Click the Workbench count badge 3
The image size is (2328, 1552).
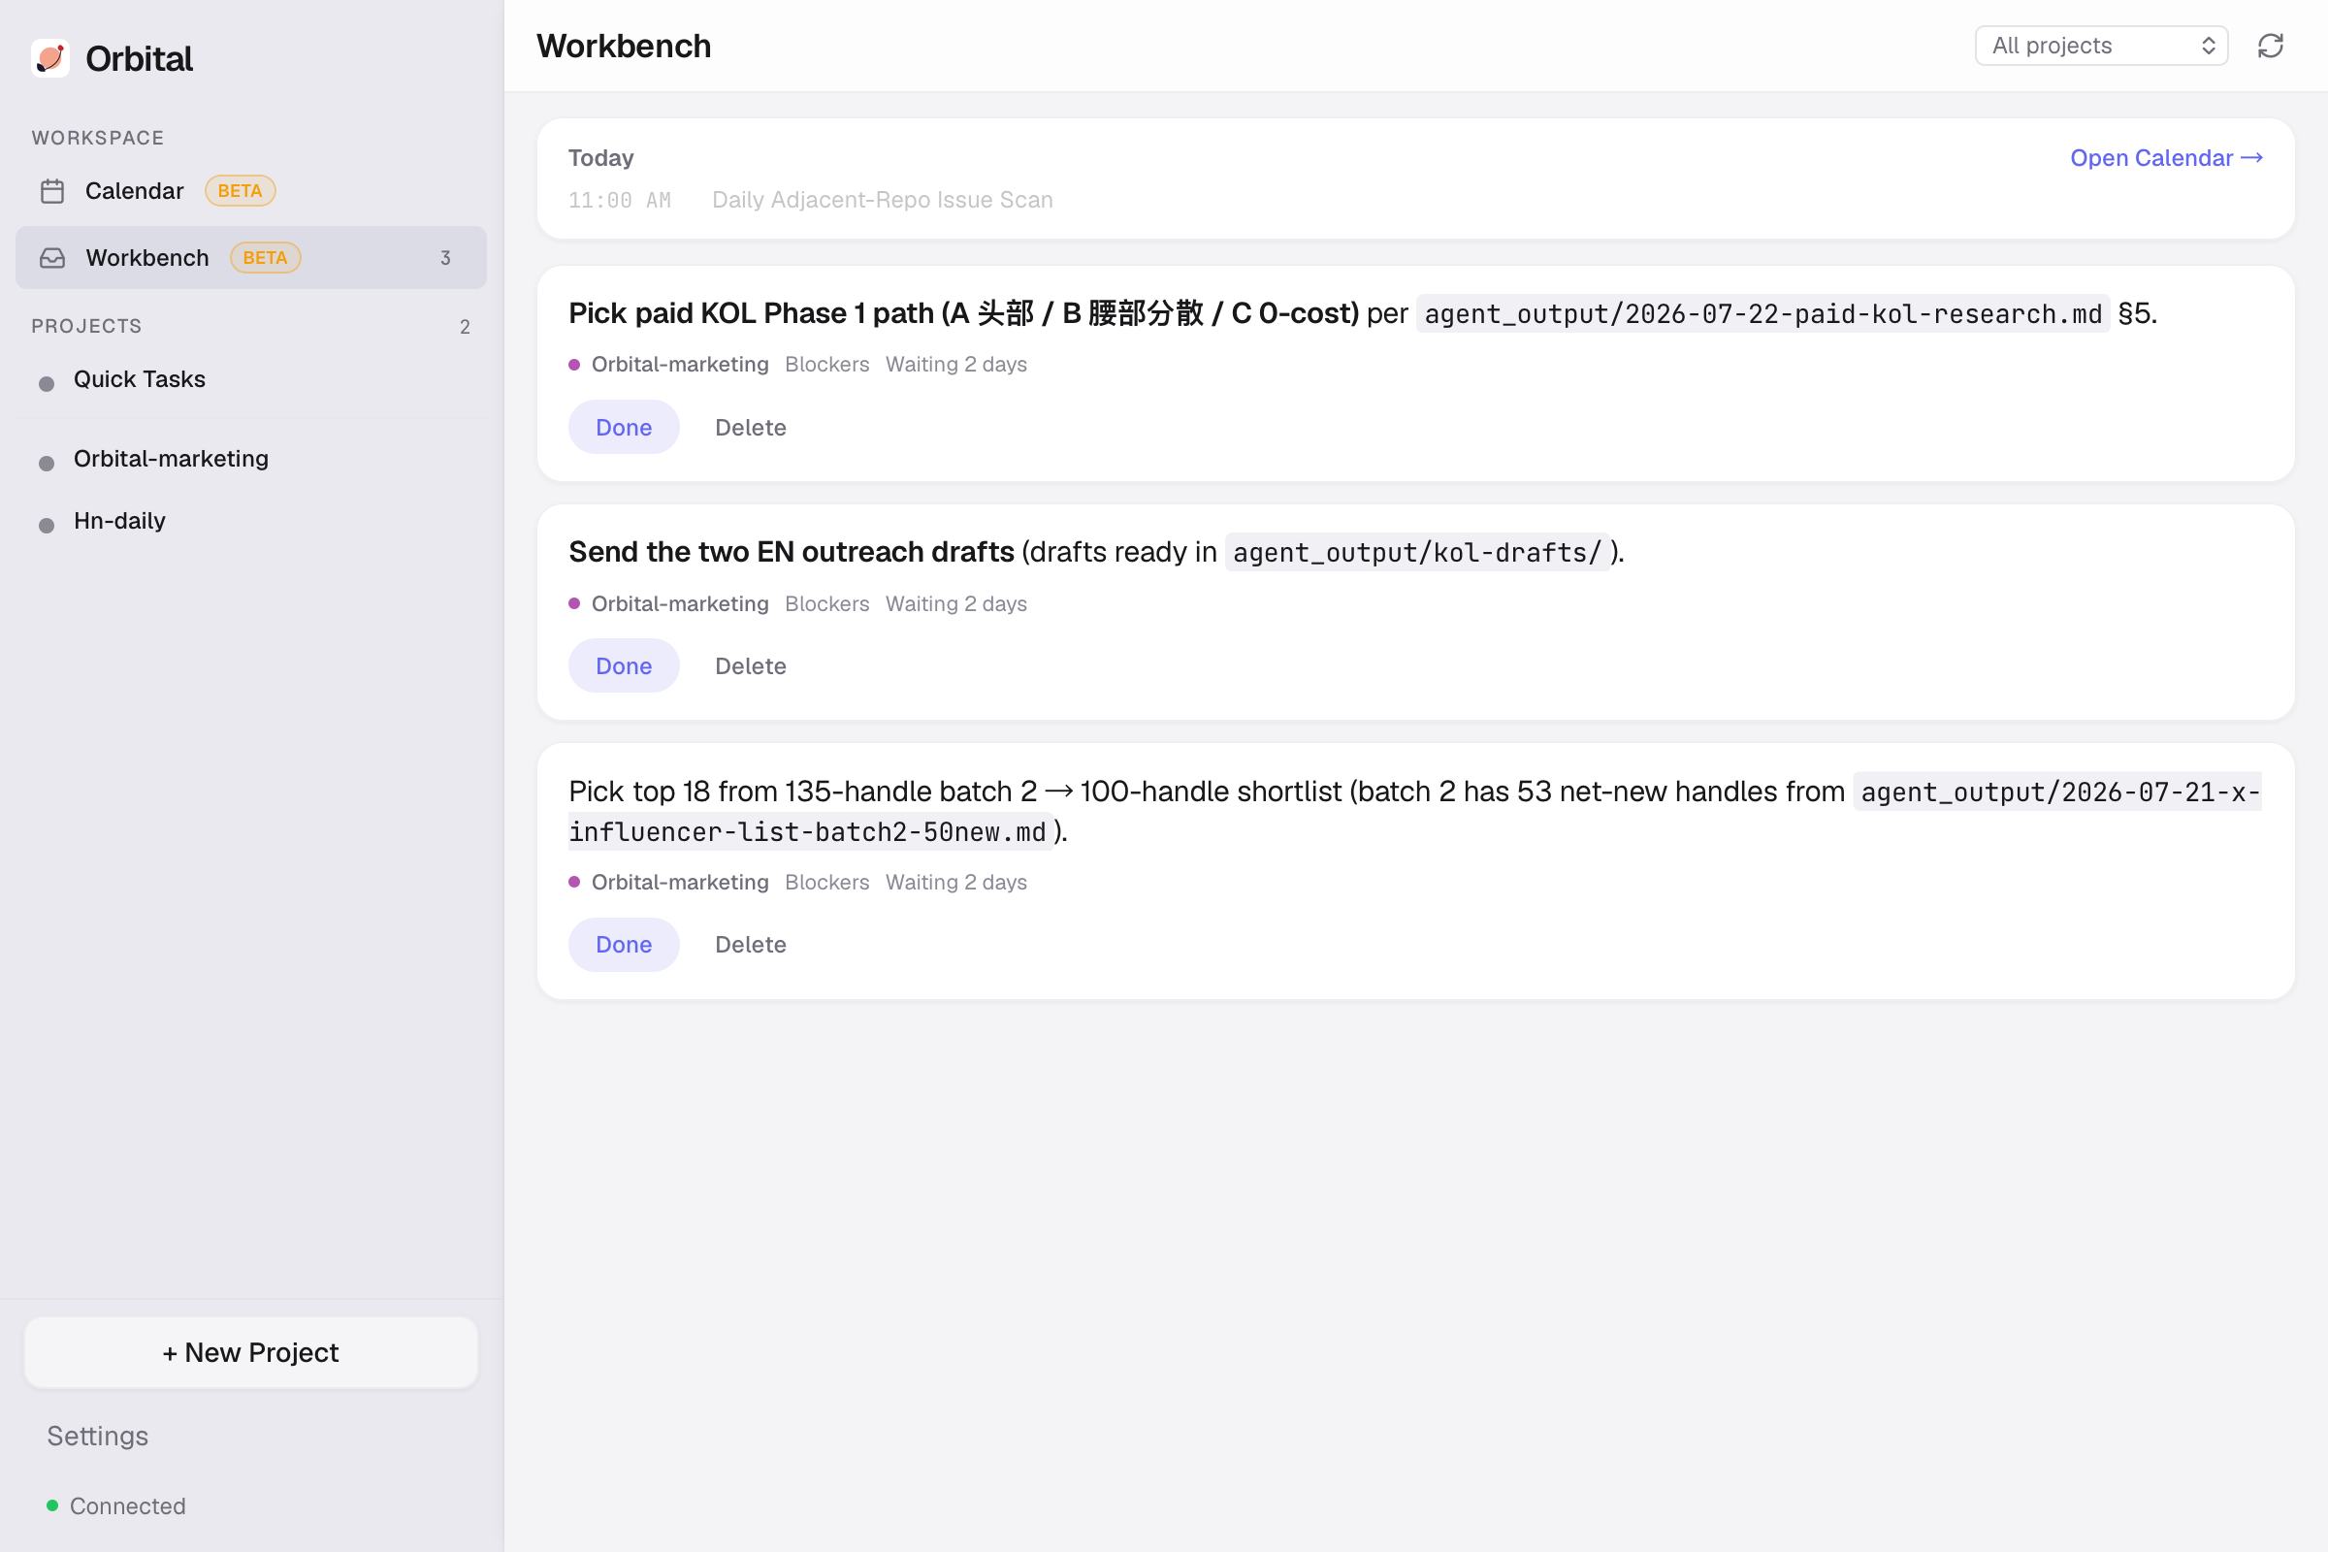(445, 258)
